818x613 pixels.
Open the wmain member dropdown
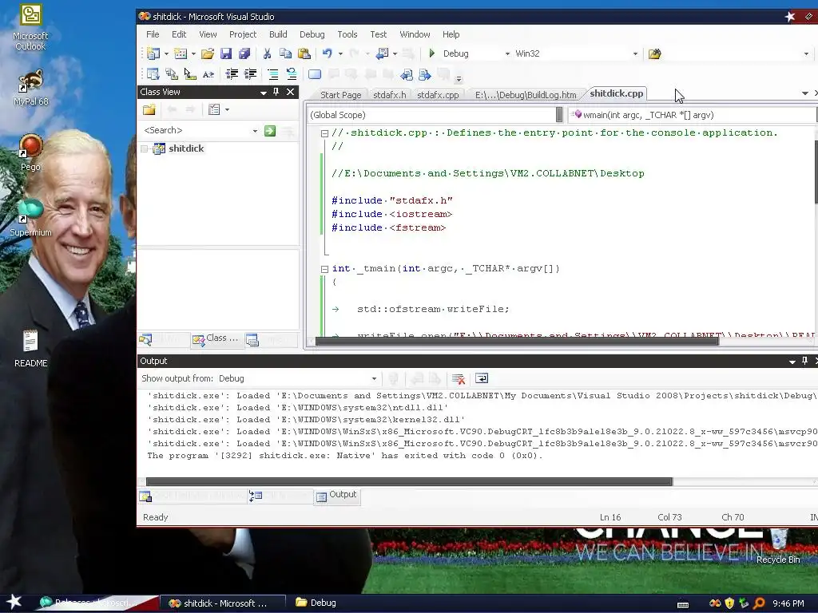click(x=694, y=115)
